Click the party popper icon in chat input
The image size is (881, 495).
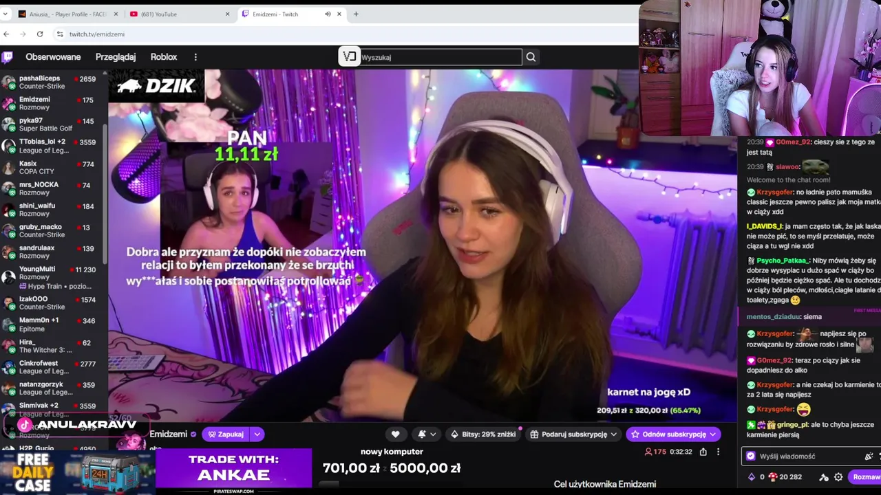(869, 456)
